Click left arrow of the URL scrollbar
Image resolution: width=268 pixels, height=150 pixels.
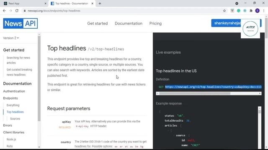(157, 93)
